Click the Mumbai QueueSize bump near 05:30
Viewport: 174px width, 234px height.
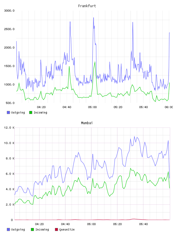point(134,219)
